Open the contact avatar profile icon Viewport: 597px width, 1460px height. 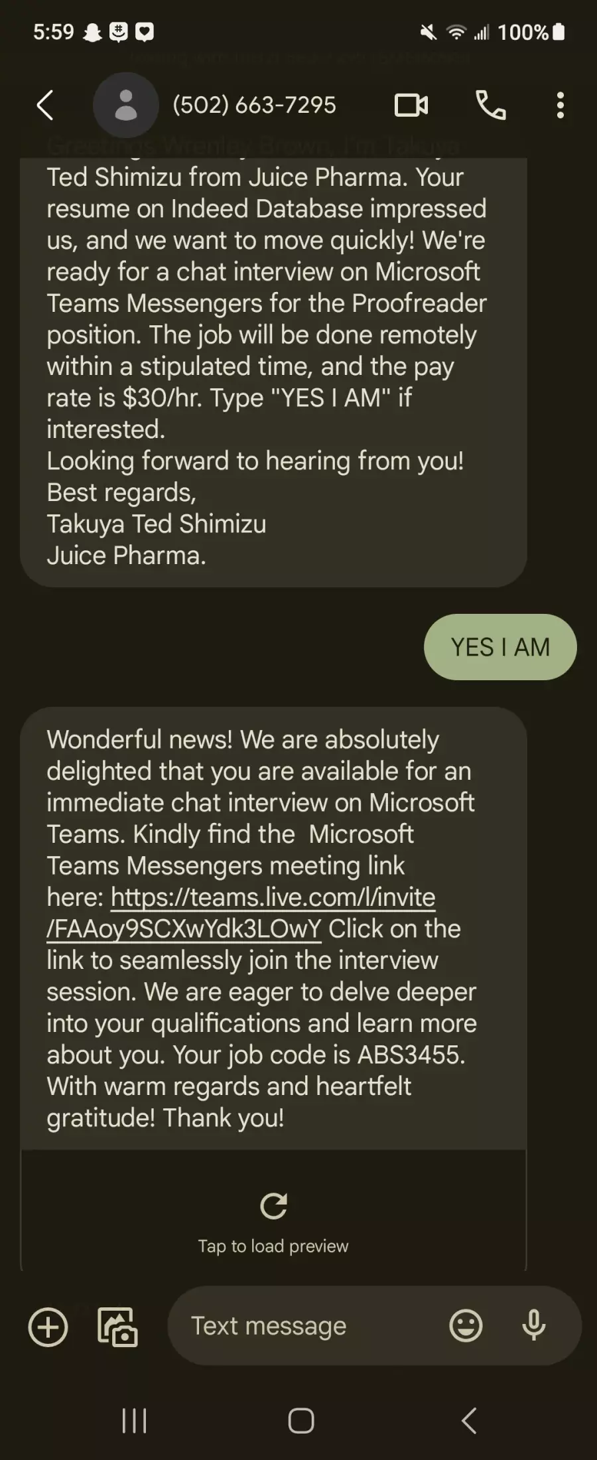pos(126,105)
